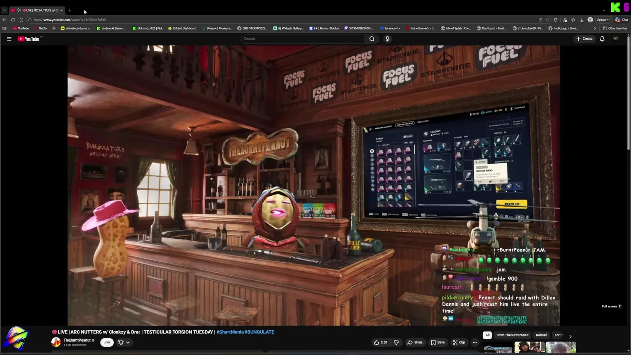631x355 pixels.
Task: Open more actions three-dot menu
Action: [475, 342]
